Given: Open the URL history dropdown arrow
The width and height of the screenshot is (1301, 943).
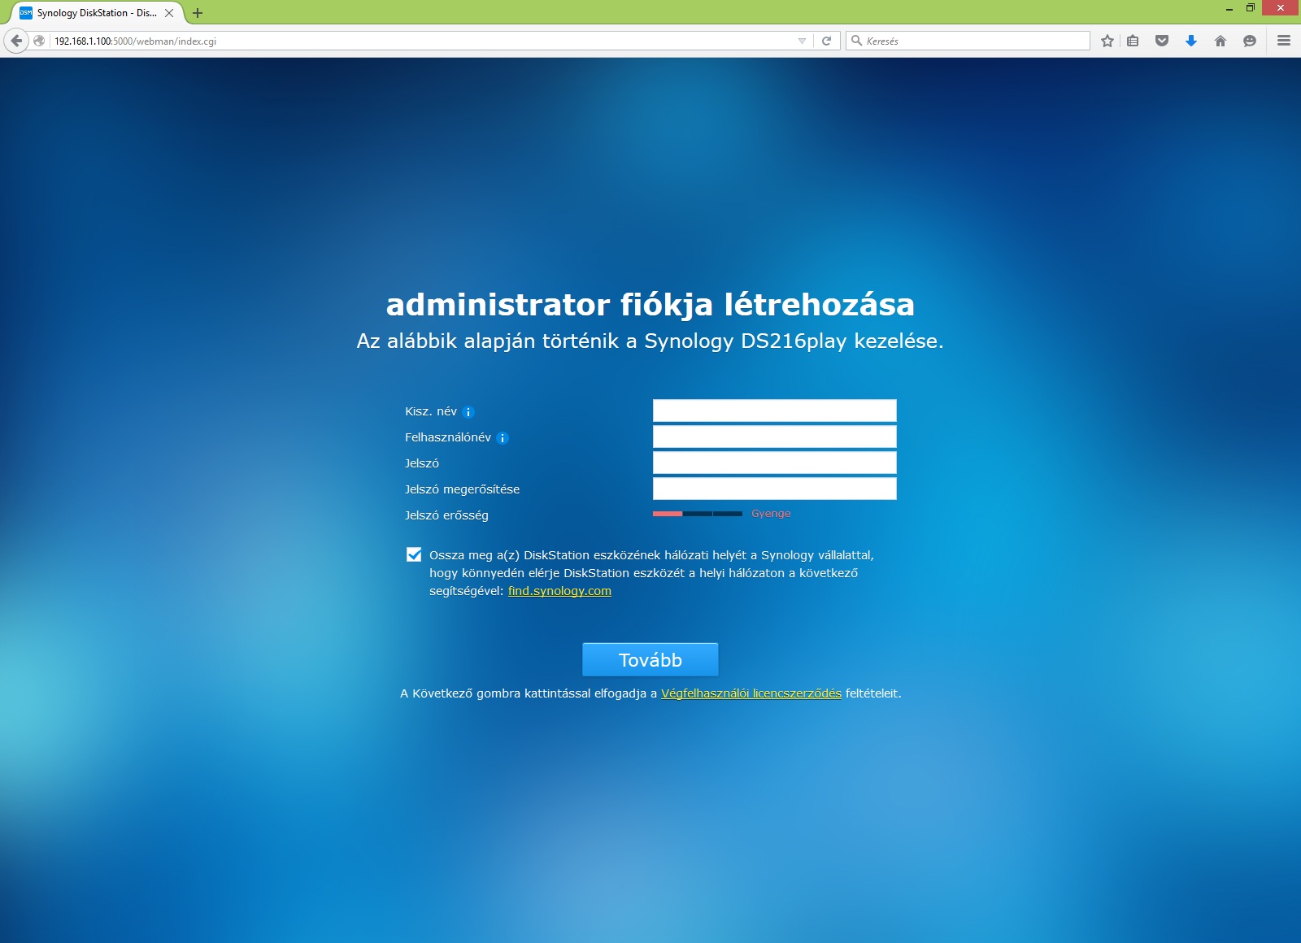Looking at the screenshot, I should (802, 41).
